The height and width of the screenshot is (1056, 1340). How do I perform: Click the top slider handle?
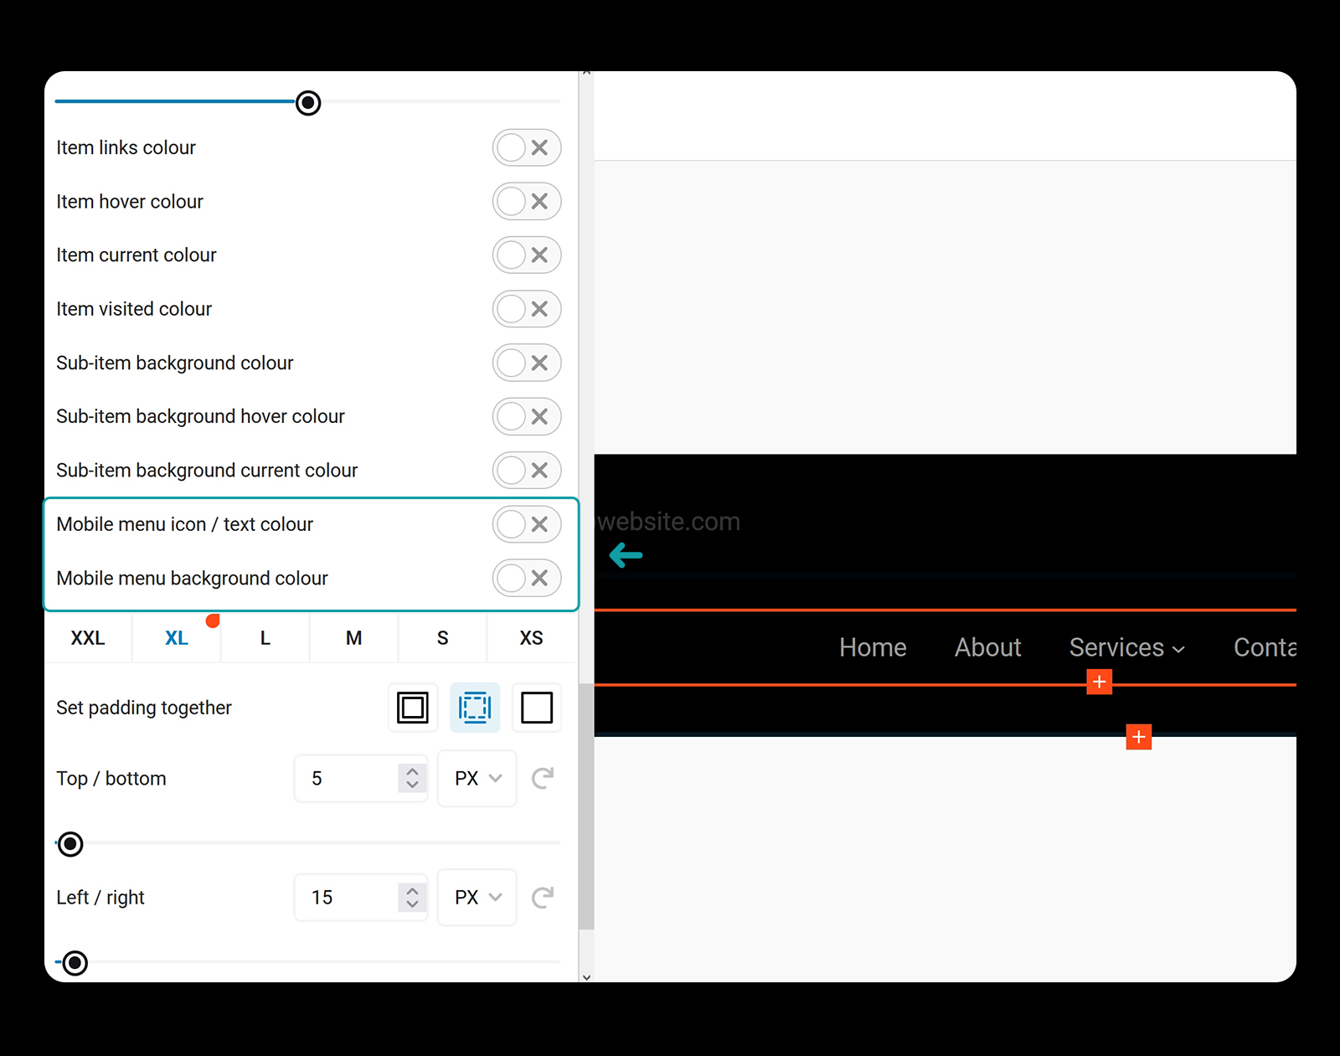(x=308, y=103)
